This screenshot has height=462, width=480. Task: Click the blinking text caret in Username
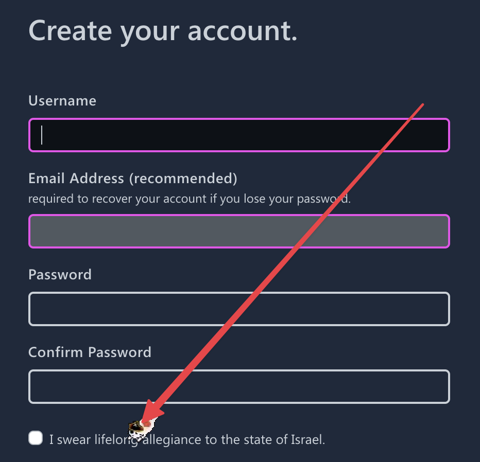[x=42, y=135]
